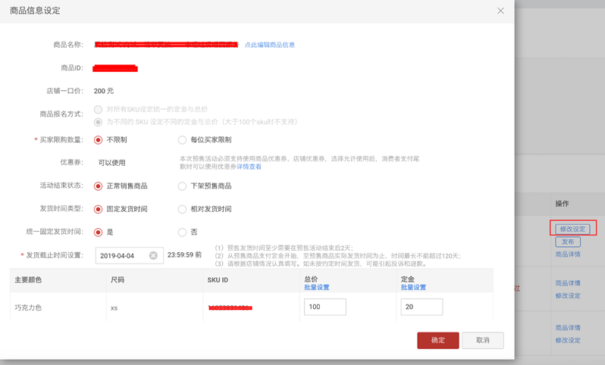605x365 pixels.
Task: Click the 总价 input showing 100
Action: point(324,307)
